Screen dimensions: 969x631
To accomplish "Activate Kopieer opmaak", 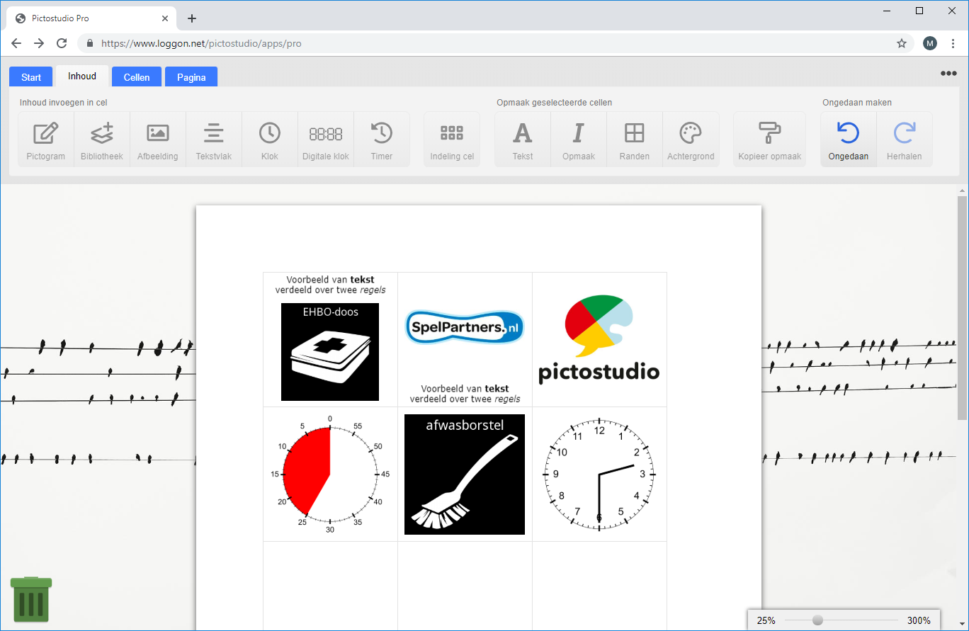I will coord(769,139).
